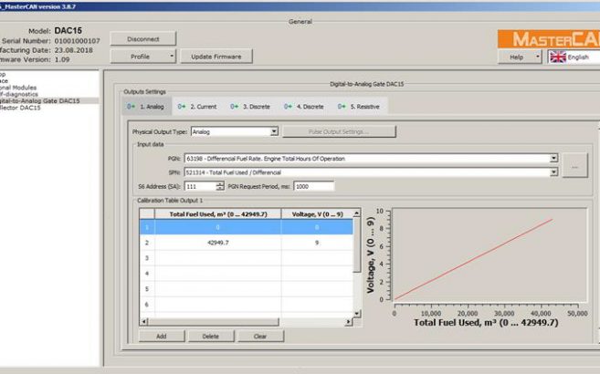This screenshot has width=600, height=374.
Task: Click voltage cell with value 9
Action: (317, 243)
